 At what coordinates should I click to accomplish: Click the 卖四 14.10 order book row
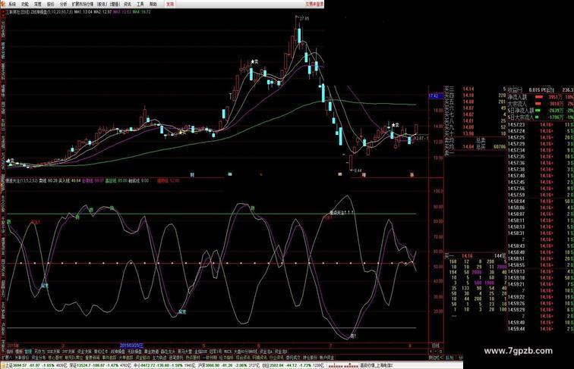click(x=475, y=95)
